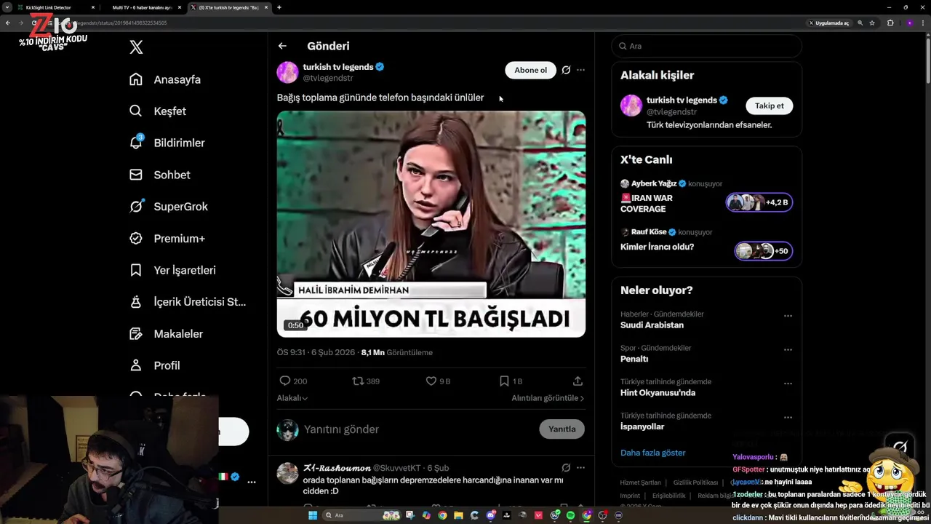Click zoom magnifier icon in address bar
Screen dimensions: 931x524
[860, 23]
